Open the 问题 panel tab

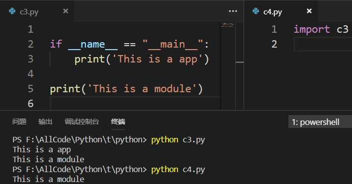click(19, 122)
